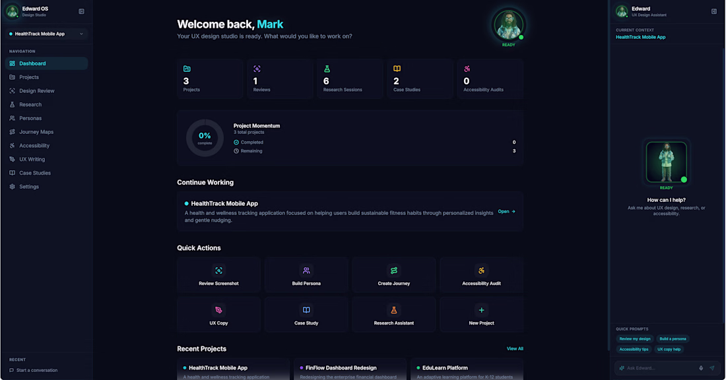Go to Dashboard in navigation
This screenshot has height=380, width=726.
pos(46,63)
